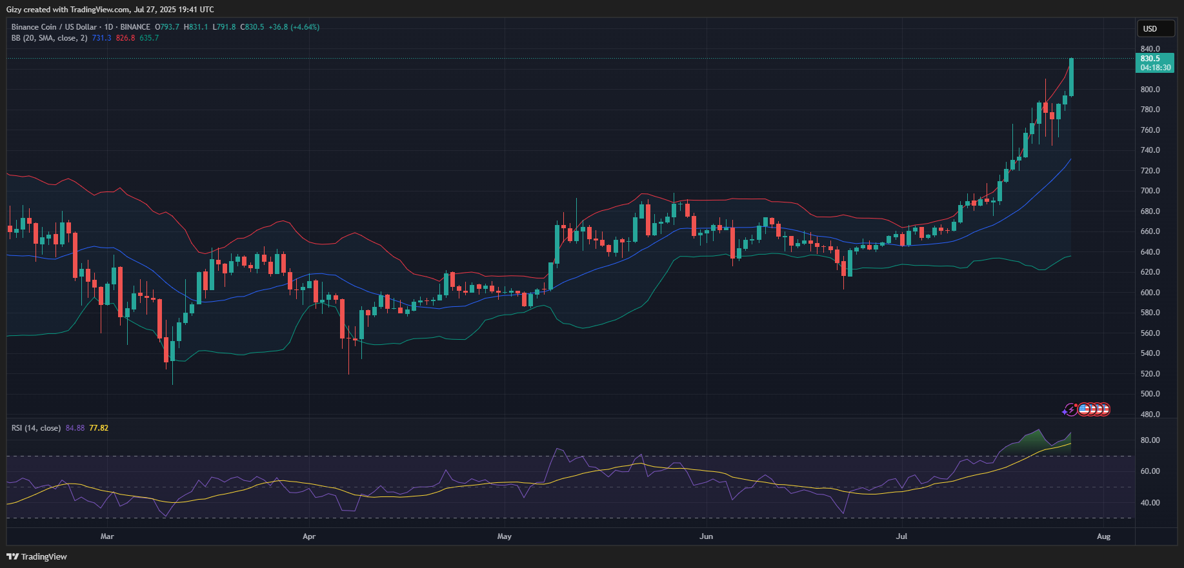Select the RSI (14, close) indicator legend

[36, 428]
